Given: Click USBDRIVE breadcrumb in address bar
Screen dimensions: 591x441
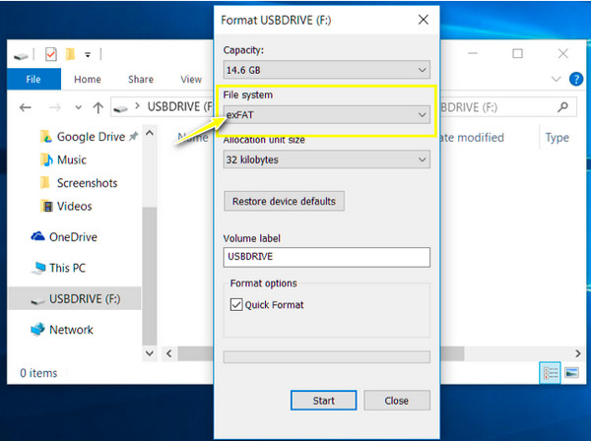Looking at the screenshot, I should click(180, 107).
